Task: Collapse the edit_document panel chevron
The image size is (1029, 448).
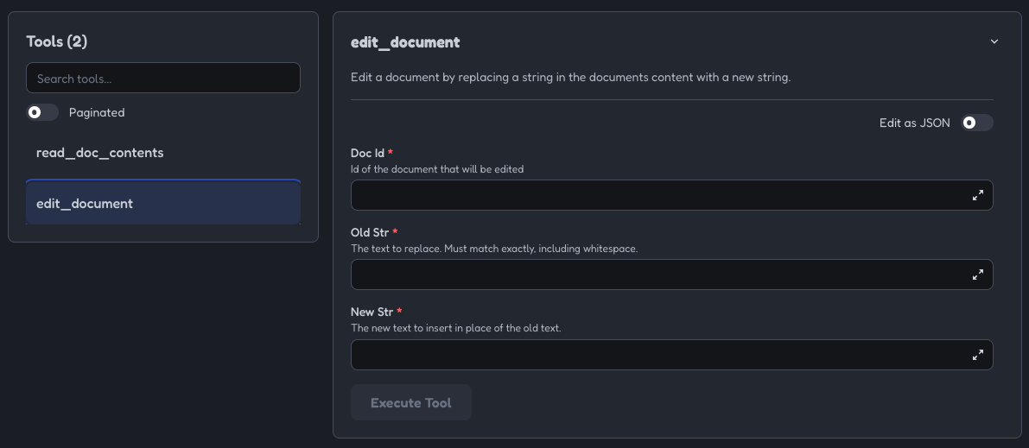Action: (x=994, y=41)
